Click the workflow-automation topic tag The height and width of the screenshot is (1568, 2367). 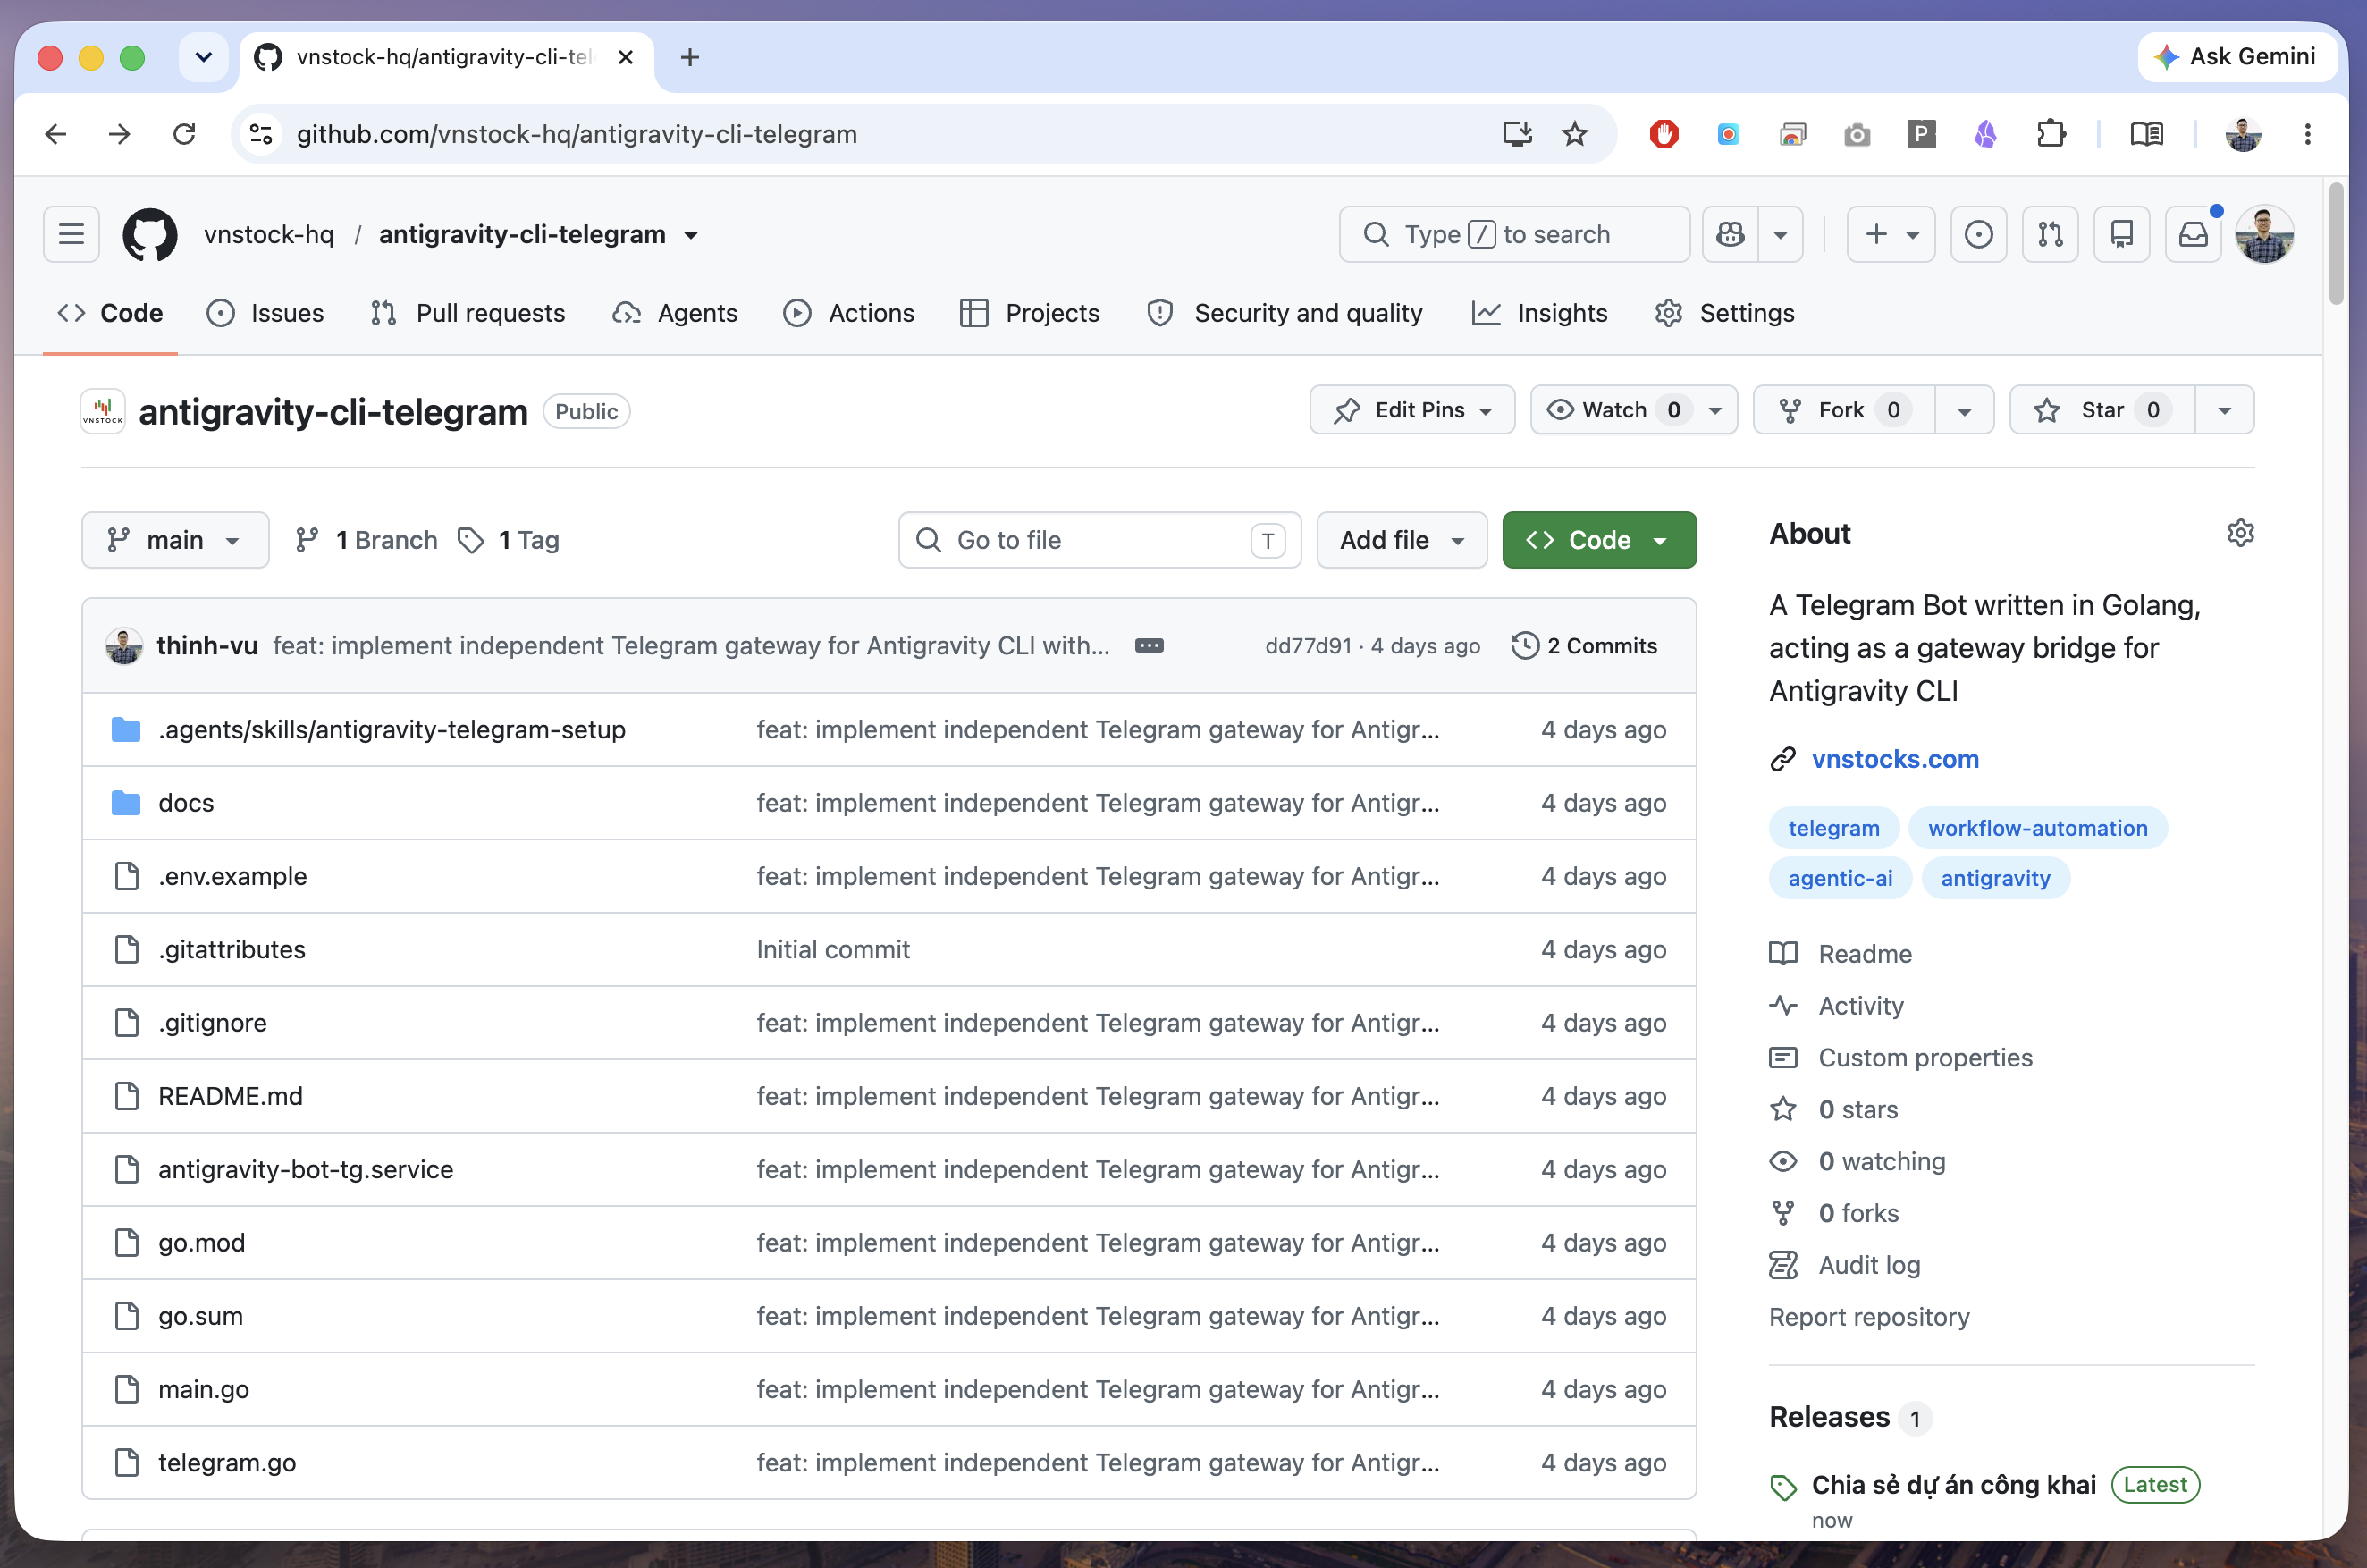[x=2037, y=828]
